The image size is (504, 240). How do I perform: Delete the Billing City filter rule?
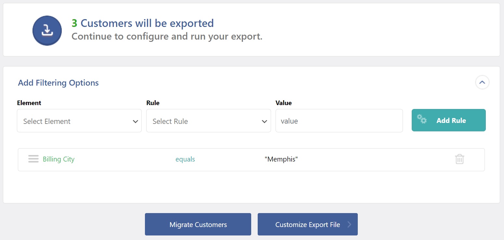[459, 159]
